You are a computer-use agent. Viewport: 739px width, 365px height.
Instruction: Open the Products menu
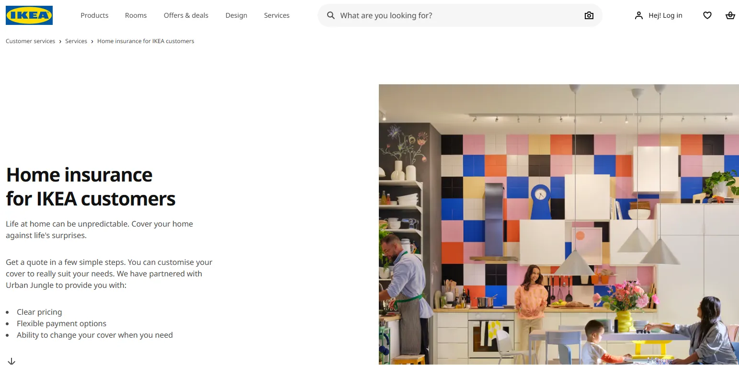tap(94, 15)
